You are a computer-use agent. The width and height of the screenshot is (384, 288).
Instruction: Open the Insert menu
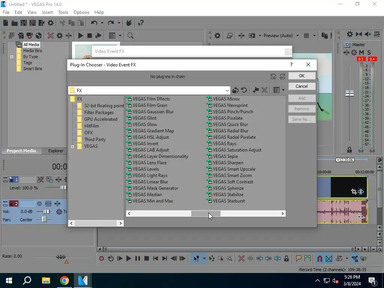[x=47, y=12]
